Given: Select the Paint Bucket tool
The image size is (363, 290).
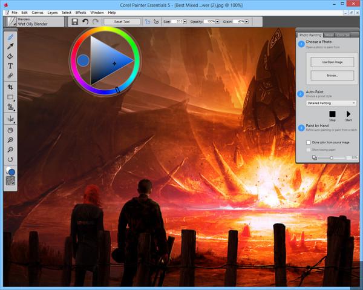Looking at the screenshot, I should [x=10, y=56].
